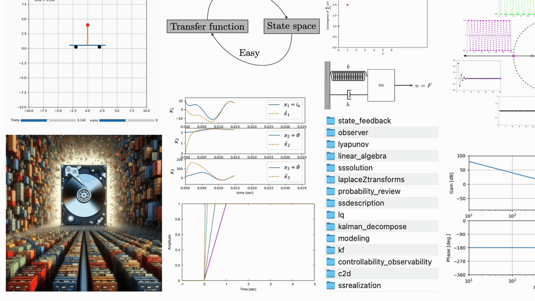Select the kf folder name

[341, 250]
